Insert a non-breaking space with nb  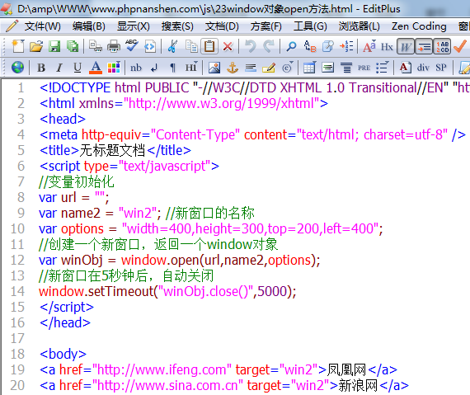tap(136, 68)
